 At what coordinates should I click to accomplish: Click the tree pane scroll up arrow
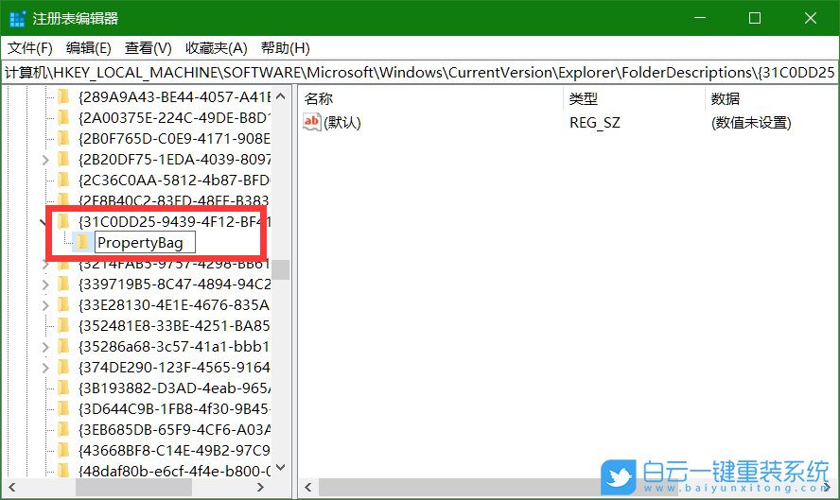(x=281, y=97)
